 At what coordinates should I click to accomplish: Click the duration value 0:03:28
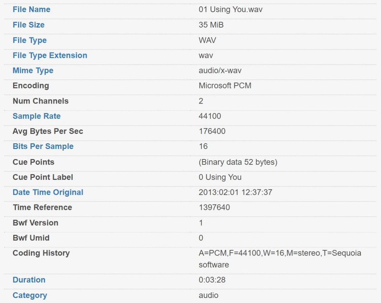pyautogui.click(x=212, y=280)
